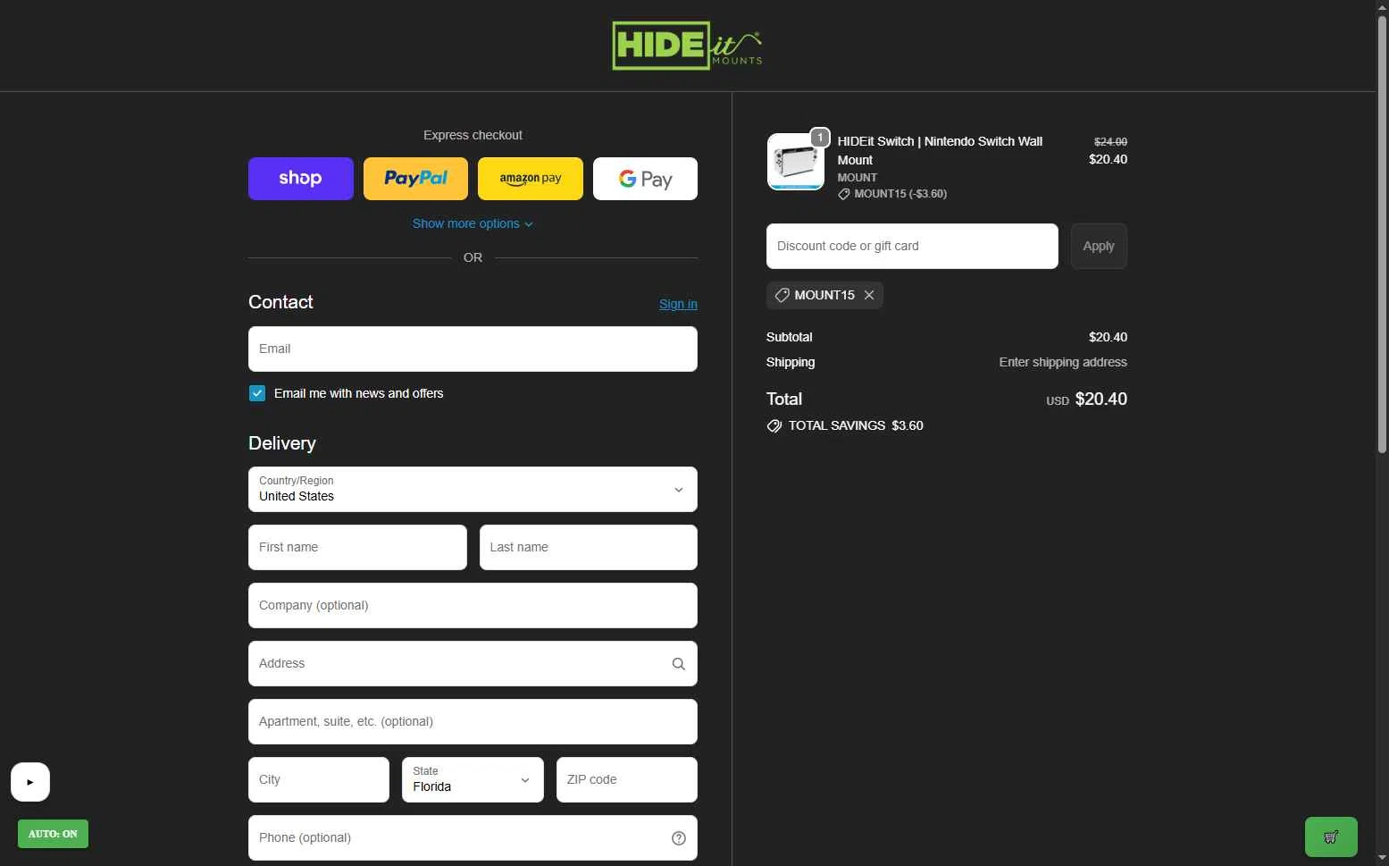Pay with Amazon Pay
Image resolution: width=1389 pixels, height=866 pixels.
click(531, 179)
